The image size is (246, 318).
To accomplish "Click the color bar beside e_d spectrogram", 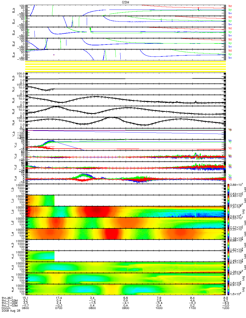I will [228, 278].
